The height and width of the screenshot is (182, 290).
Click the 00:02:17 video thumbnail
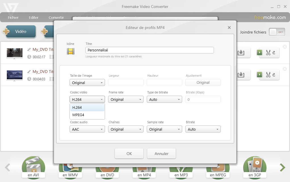[x=14, y=53]
